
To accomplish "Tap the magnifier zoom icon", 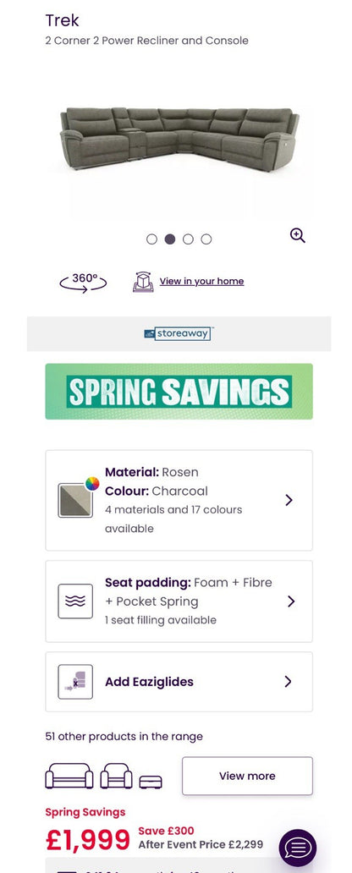I will (297, 236).
